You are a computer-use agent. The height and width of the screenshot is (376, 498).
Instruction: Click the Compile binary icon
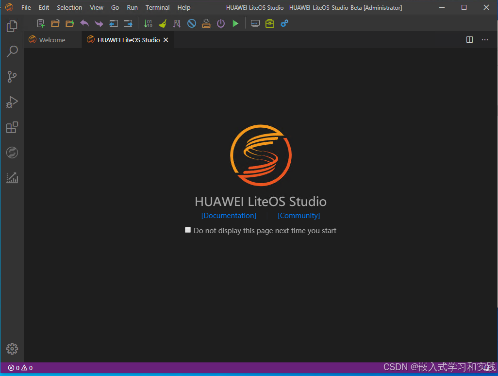tap(148, 23)
